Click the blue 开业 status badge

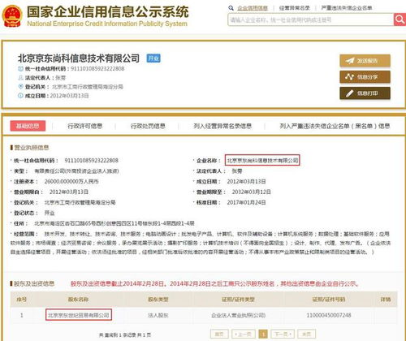point(153,58)
